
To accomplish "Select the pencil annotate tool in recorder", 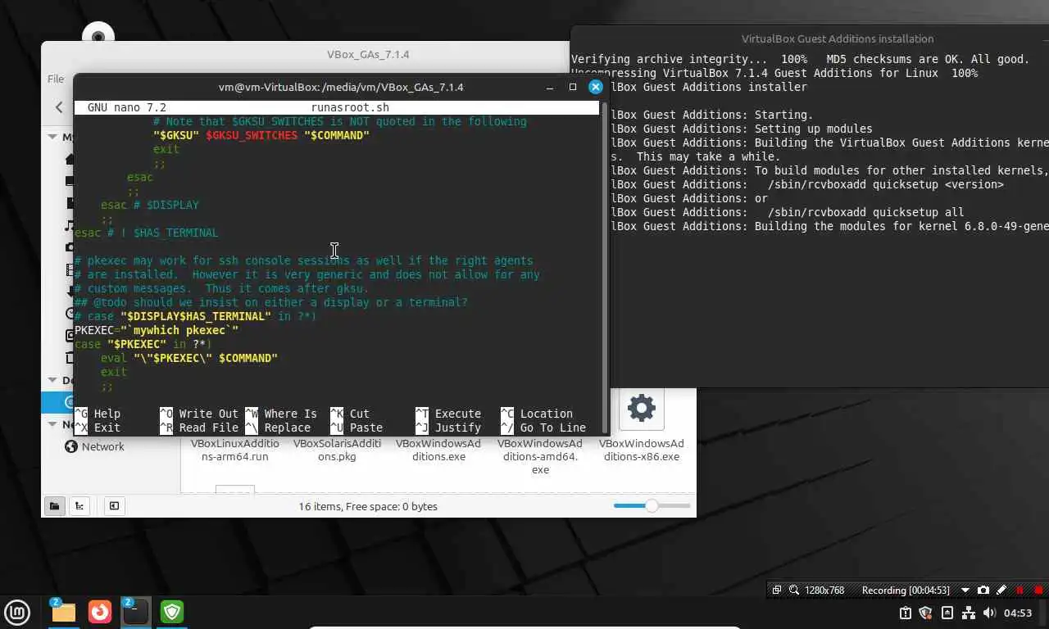I will pyautogui.click(x=1001, y=590).
